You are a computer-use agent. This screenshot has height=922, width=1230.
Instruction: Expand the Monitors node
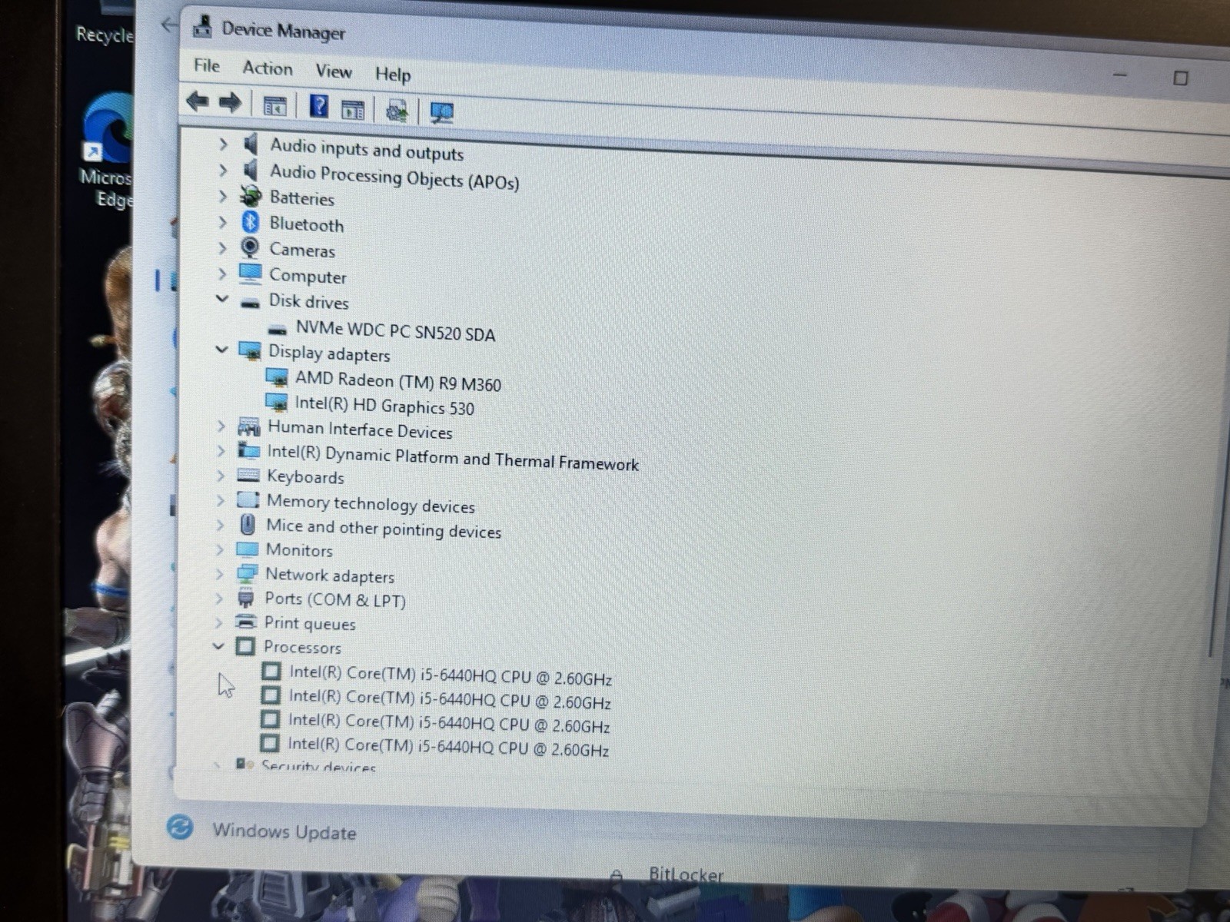tap(219, 549)
